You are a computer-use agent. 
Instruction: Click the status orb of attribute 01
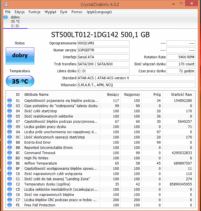10,100
